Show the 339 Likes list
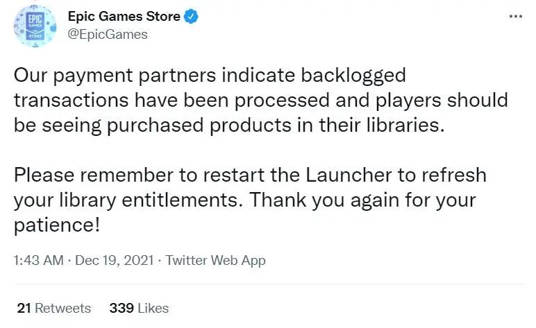Screen dimensions: 536x328 pos(139,308)
